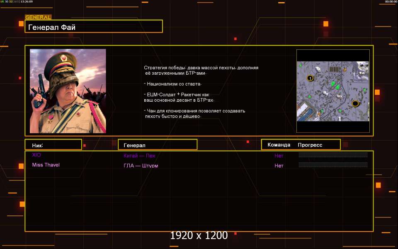Viewport: 398px width, 249px height.
Task: Click the ГЛА — Штурм general entry
Action: [141, 166]
